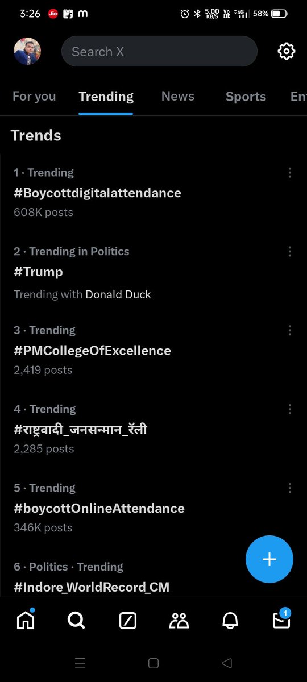Open the Messages envelope icon
The height and width of the screenshot is (682, 307).
(x=281, y=619)
